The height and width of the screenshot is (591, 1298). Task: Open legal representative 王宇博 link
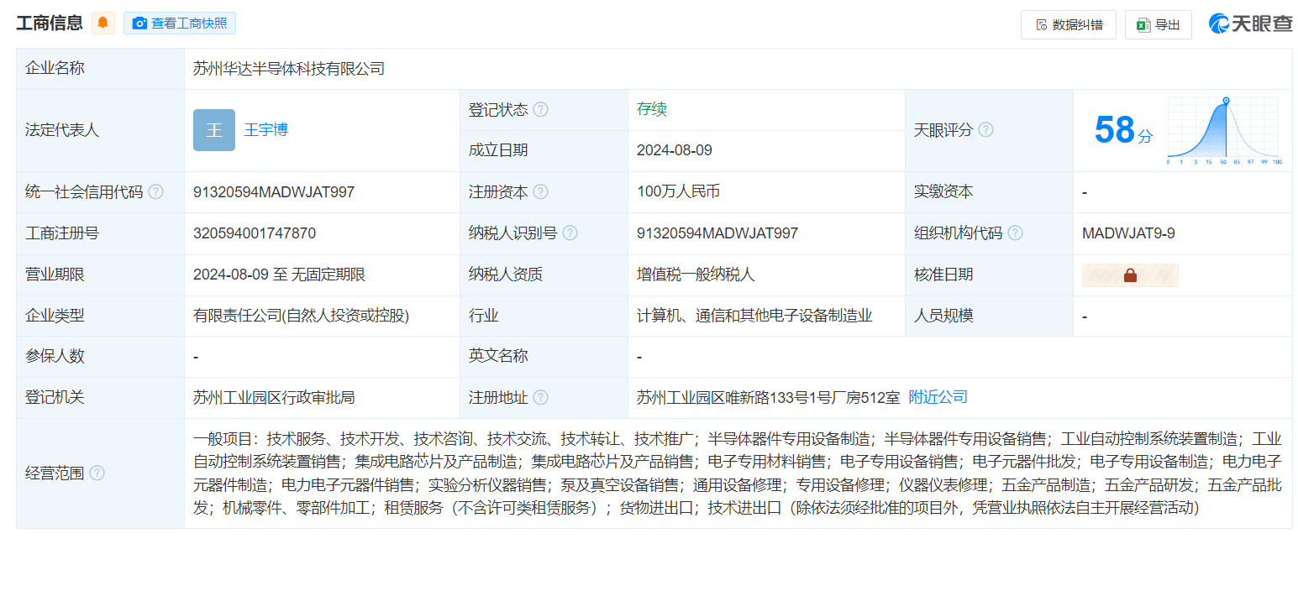(266, 130)
